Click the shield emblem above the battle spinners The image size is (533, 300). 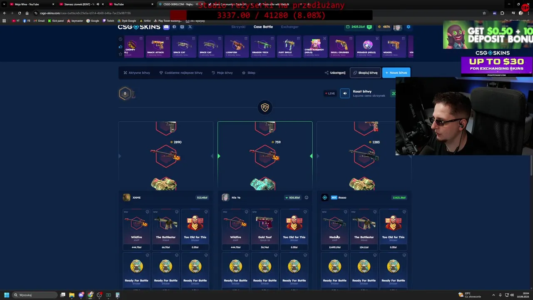coord(265,107)
